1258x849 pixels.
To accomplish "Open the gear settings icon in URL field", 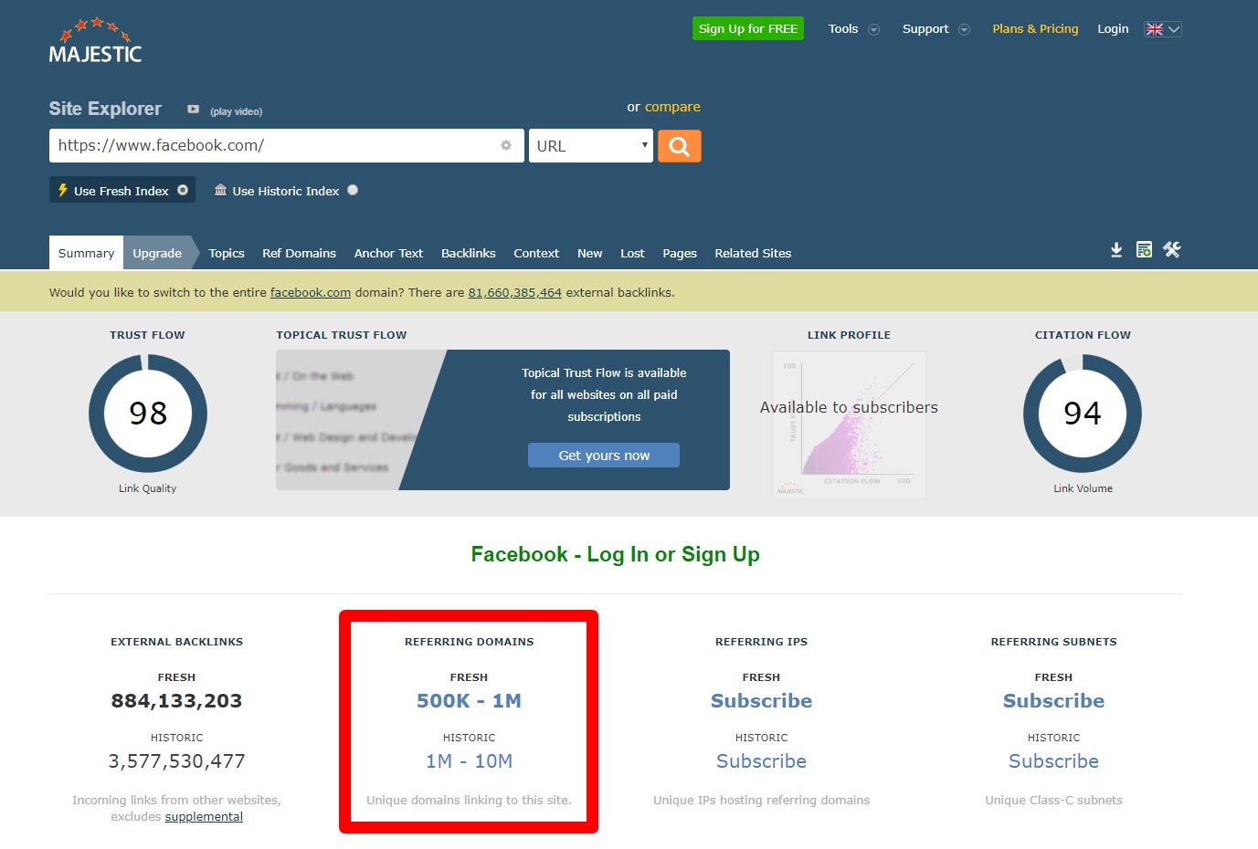I will tap(506, 145).
